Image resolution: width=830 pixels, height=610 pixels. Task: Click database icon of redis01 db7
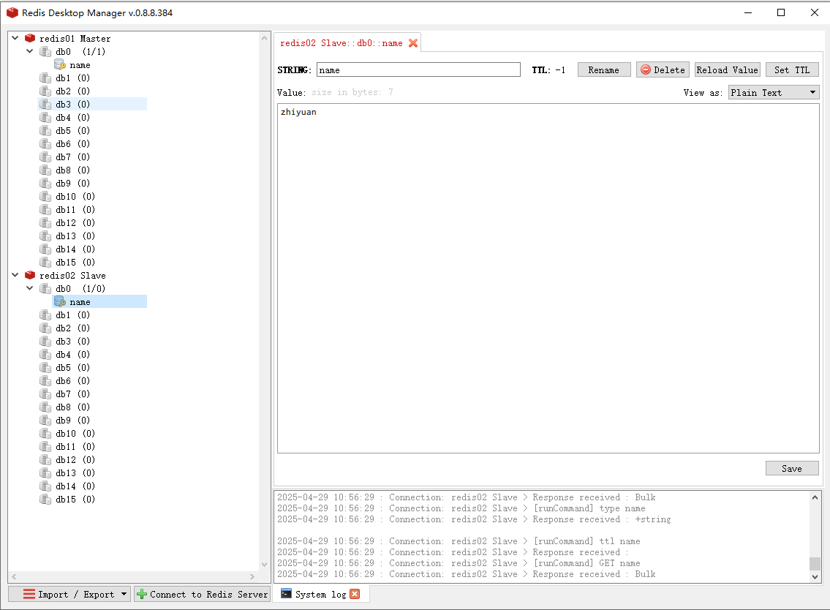[x=45, y=157]
